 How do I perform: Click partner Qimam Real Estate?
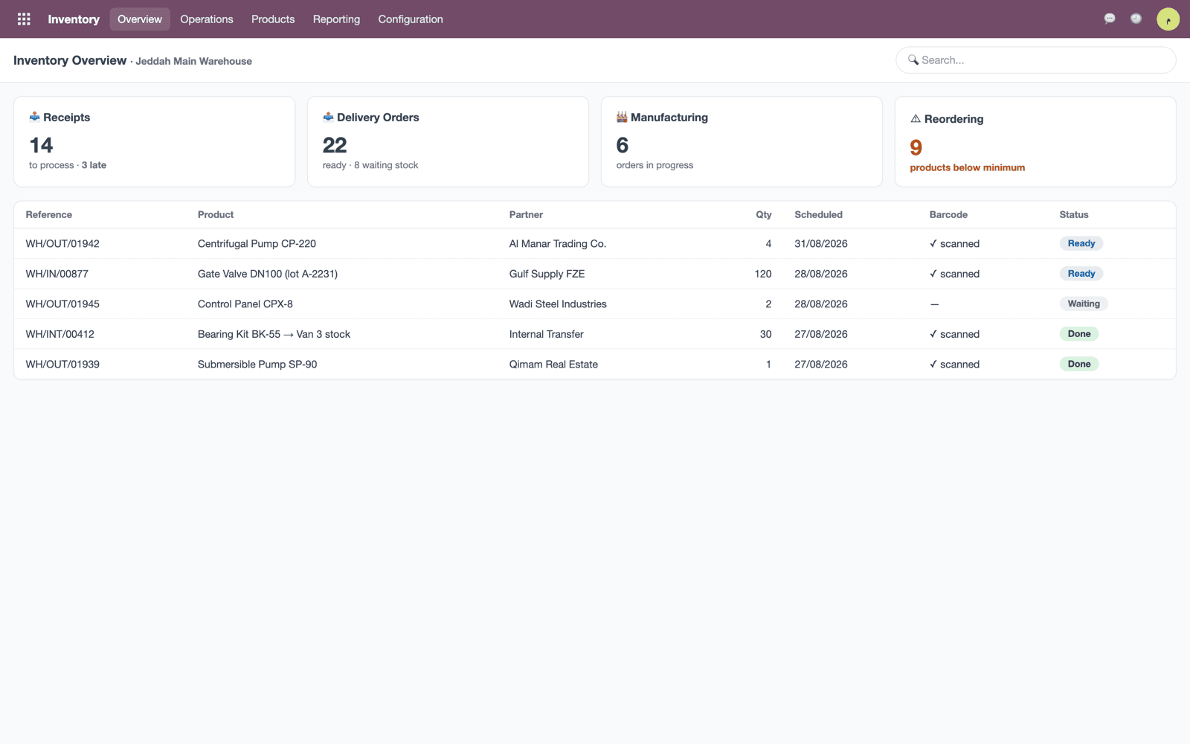[553, 364]
